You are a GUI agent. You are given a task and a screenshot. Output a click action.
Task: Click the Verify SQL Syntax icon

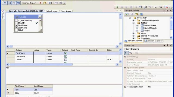tap(45, 3)
